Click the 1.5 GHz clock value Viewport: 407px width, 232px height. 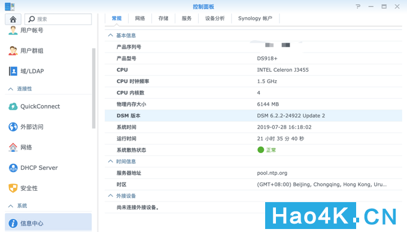pos(267,81)
